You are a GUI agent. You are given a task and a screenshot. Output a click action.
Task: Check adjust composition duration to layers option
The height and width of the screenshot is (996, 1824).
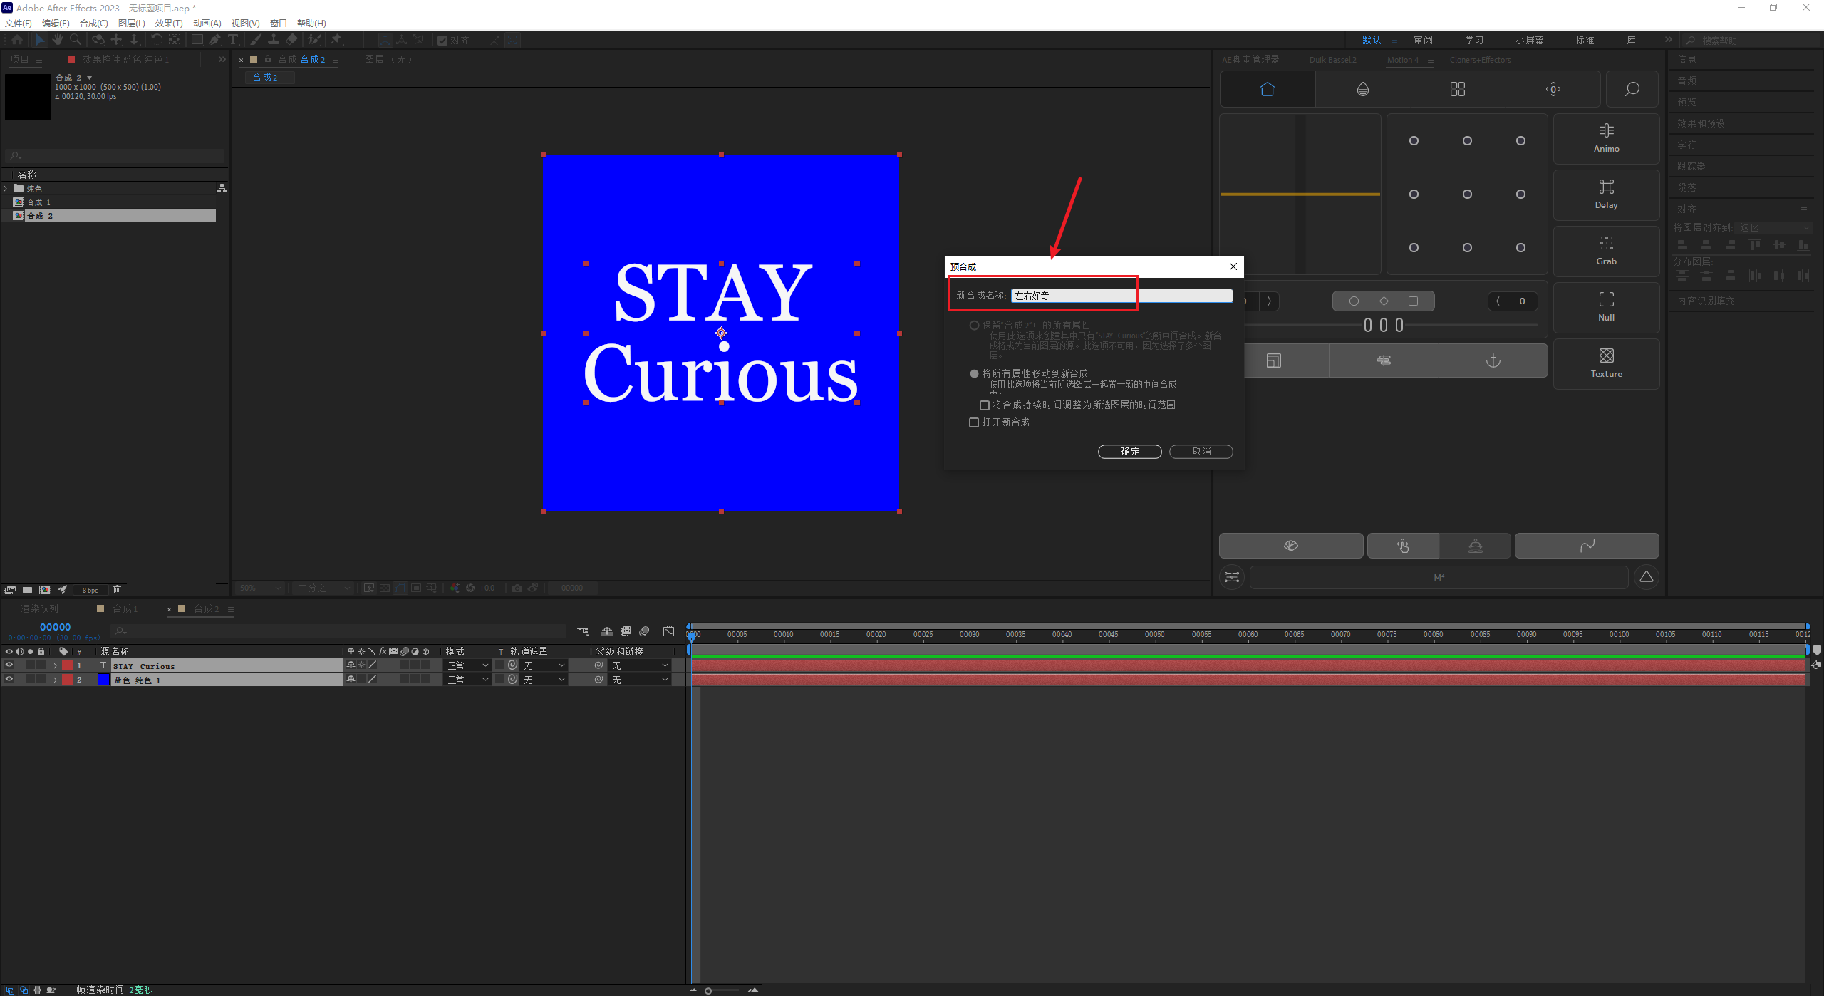point(985,405)
